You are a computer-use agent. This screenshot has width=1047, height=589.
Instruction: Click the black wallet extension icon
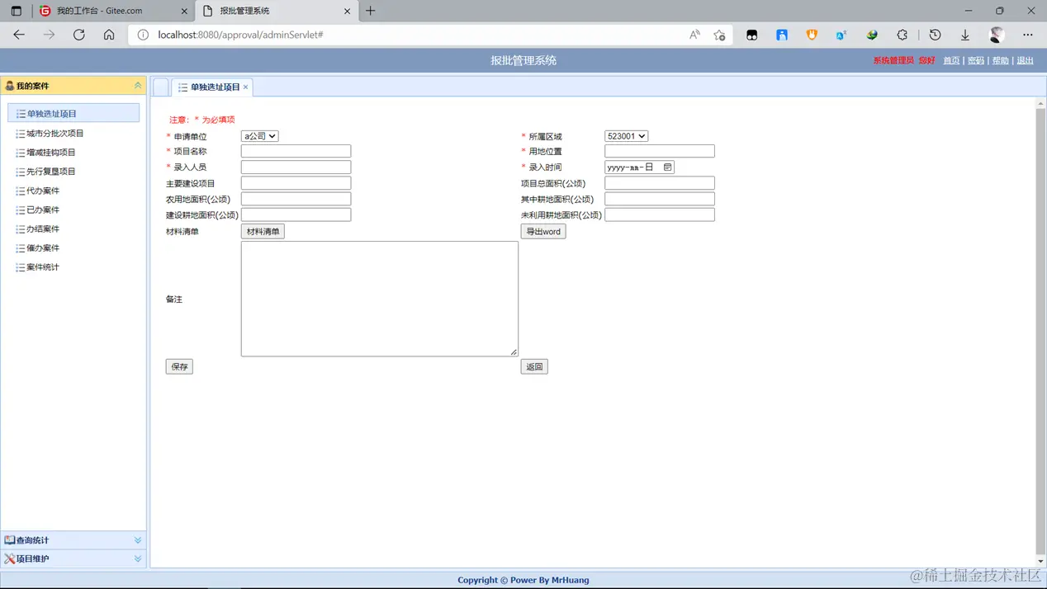click(x=751, y=35)
